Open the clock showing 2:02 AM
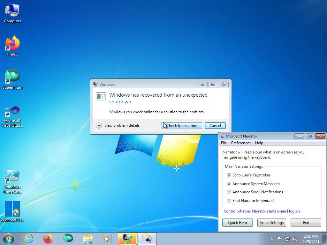The width and height of the screenshot is (327, 245). tap(311, 239)
